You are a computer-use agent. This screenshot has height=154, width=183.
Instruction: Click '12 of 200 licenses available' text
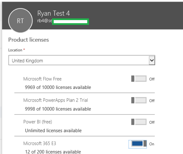(x=53, y=152)
